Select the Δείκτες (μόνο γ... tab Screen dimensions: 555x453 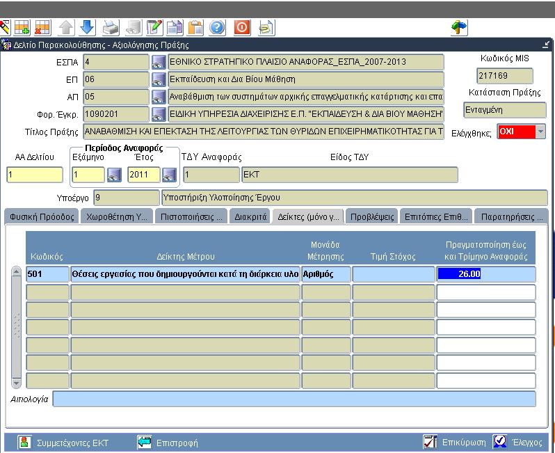(308, 217)
